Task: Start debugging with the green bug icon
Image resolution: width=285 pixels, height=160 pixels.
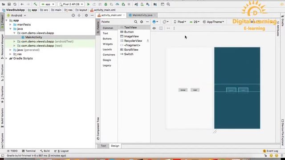Action: point(106,4)
